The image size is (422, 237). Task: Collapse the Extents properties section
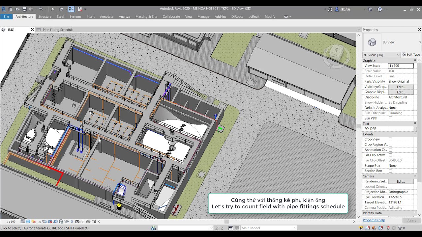pyautogui.click(x=415, y=134)
